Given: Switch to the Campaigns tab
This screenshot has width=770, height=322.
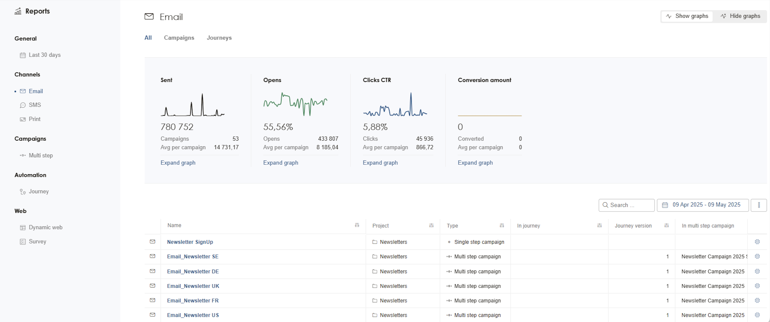Looking at the screenshot, I should click(x=179, y=38).
